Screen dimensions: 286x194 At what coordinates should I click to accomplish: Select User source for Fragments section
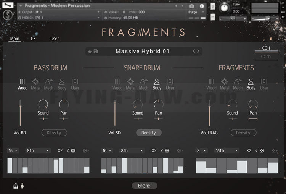[x=264, y=84]
